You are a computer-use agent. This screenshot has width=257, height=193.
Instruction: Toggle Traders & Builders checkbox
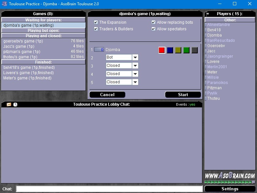click(96, 29)
